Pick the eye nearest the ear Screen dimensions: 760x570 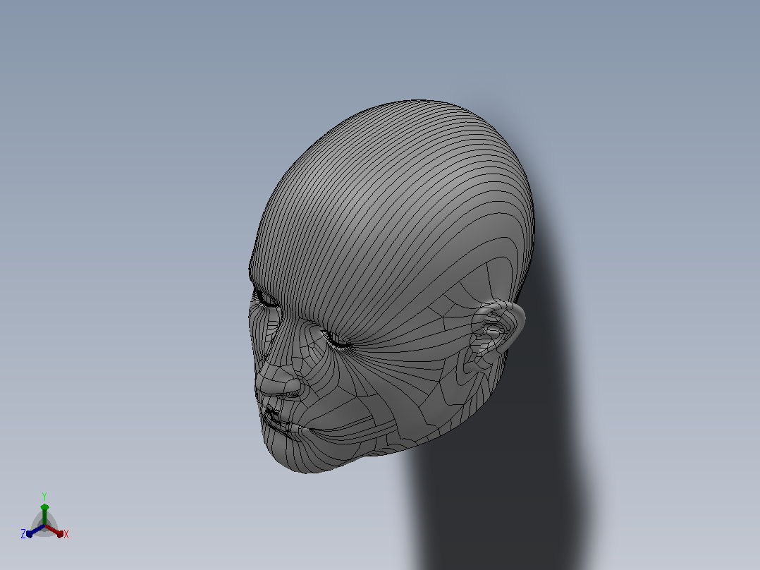tap(336, 339)
